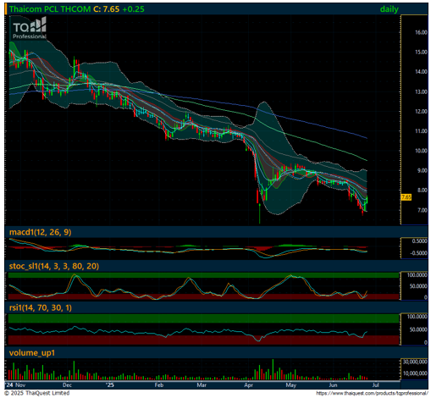The width and height of the screenshot is (431, 398).
Task: Click the May date axis label
Action: [x=290, y=385]
